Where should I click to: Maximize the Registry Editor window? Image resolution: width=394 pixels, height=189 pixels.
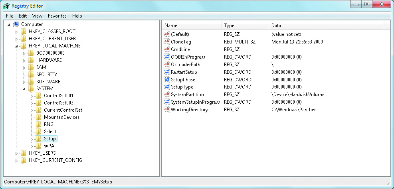pyautogui.click(x=367, y=4)
